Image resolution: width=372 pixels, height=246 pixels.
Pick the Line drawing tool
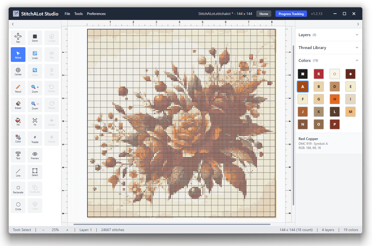tap(18, 172)
